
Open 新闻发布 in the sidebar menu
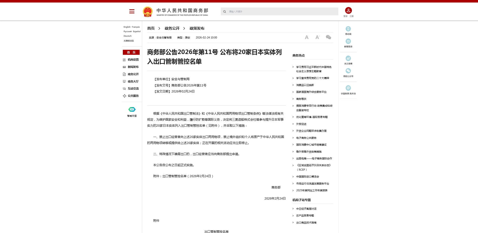coord(133,67)
